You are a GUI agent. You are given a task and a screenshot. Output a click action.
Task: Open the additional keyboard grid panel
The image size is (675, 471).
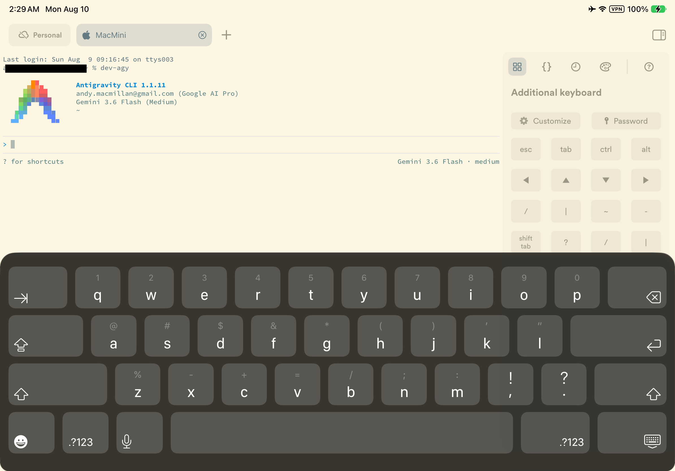coord(517,67)
